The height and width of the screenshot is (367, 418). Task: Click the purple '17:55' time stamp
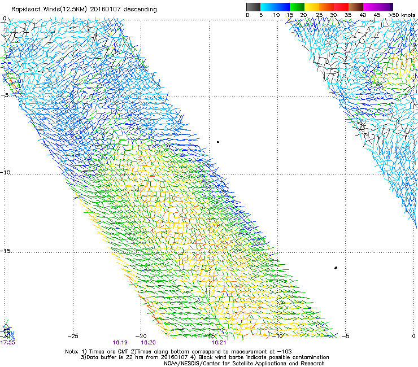(7, 343)
